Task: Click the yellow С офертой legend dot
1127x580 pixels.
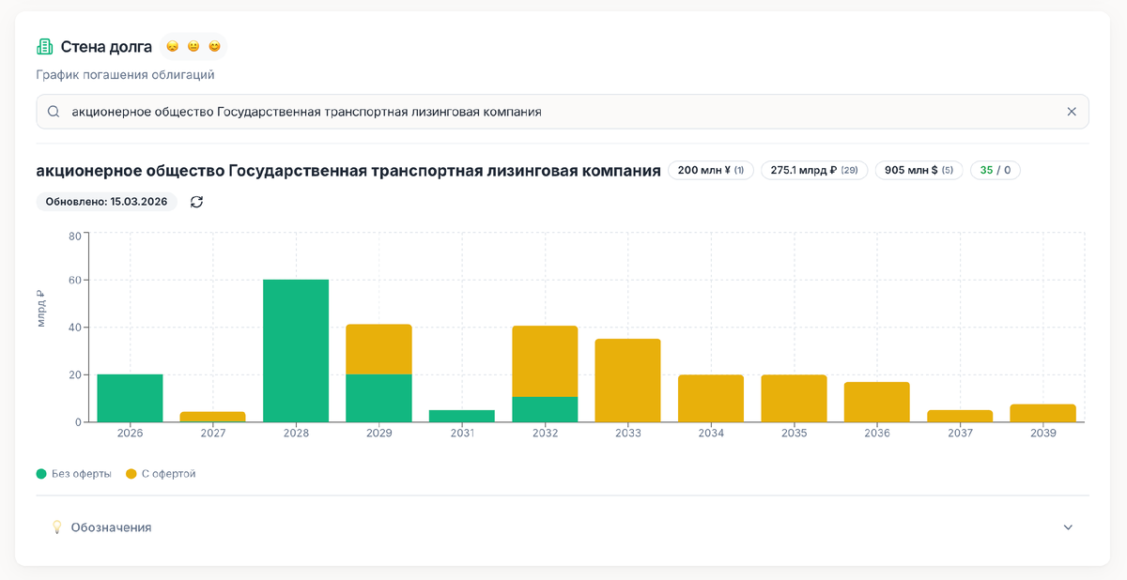Action: (131, 474)
